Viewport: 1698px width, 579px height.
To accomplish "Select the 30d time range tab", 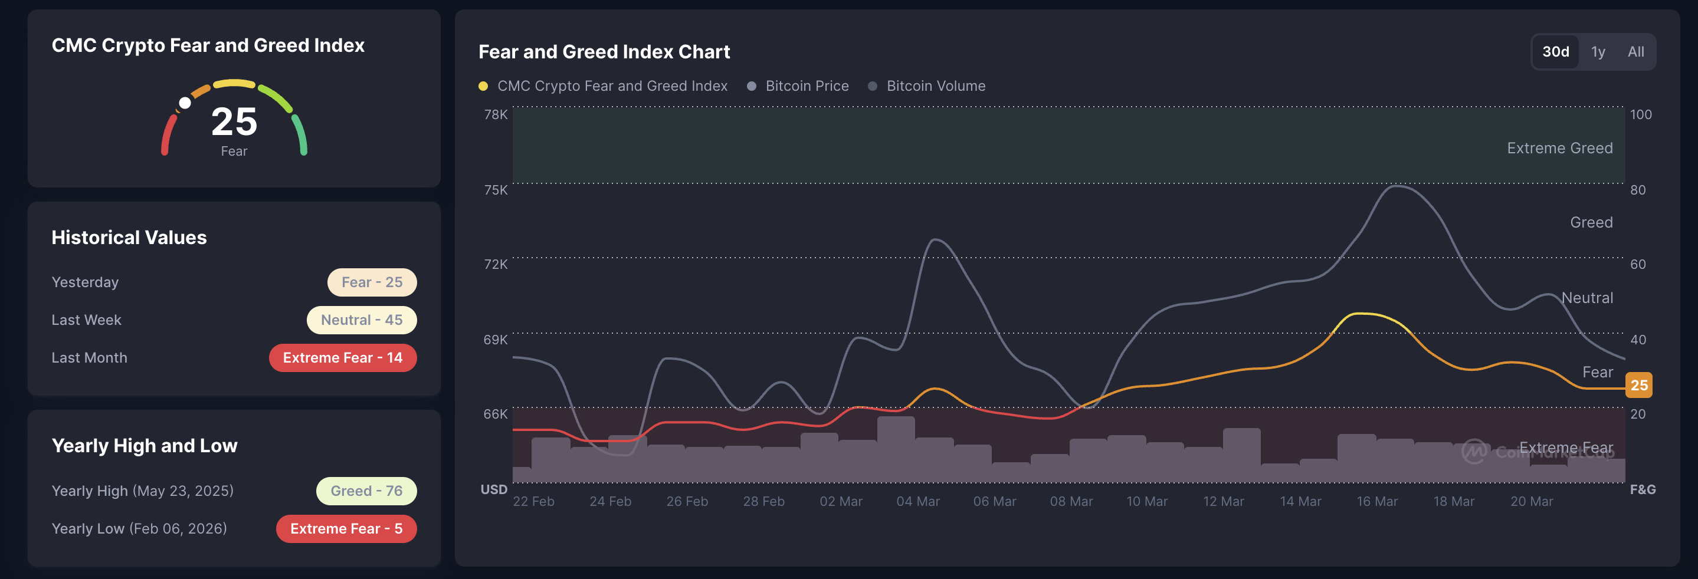I will [x=1555, y=52].
